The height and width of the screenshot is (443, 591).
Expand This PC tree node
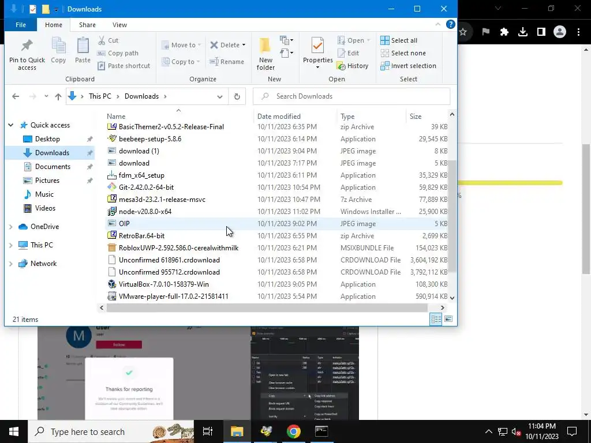point(11,245)
